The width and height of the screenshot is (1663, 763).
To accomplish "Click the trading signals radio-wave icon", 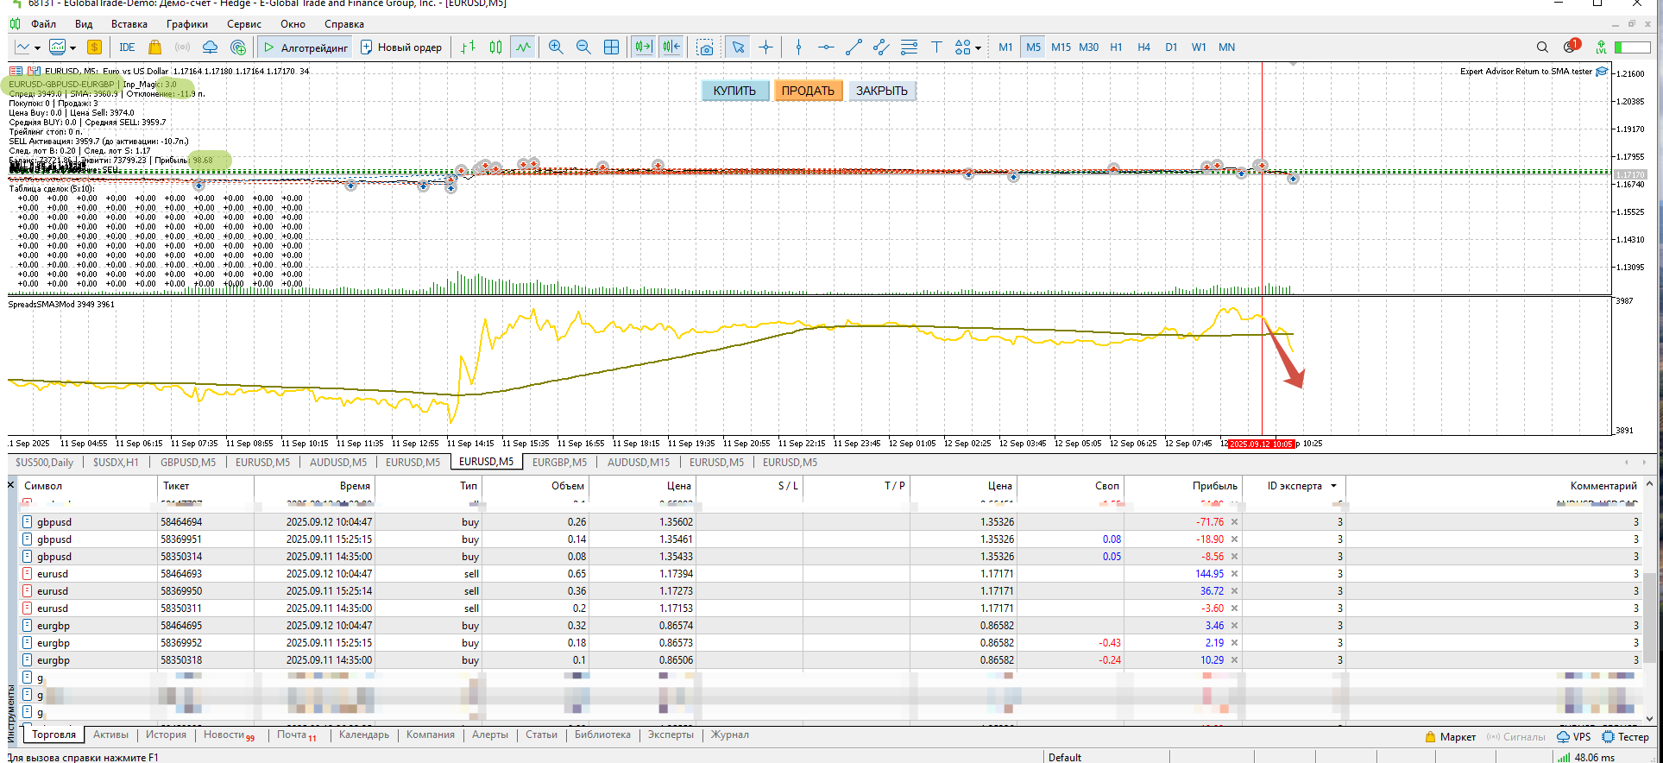I will (x=182, y=47).
